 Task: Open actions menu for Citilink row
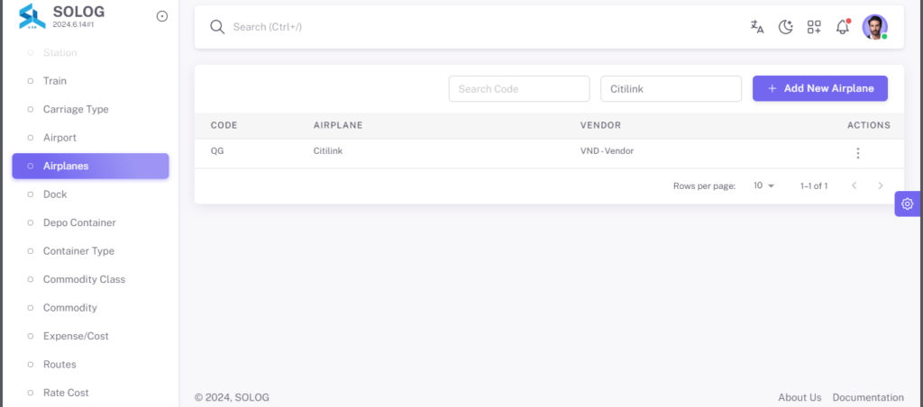tap(858, 153)
